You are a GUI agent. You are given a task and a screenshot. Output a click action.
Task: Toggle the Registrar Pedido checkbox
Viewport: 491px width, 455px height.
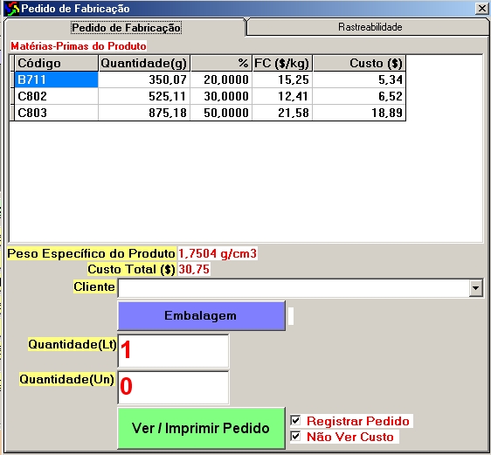coord(295,421)
